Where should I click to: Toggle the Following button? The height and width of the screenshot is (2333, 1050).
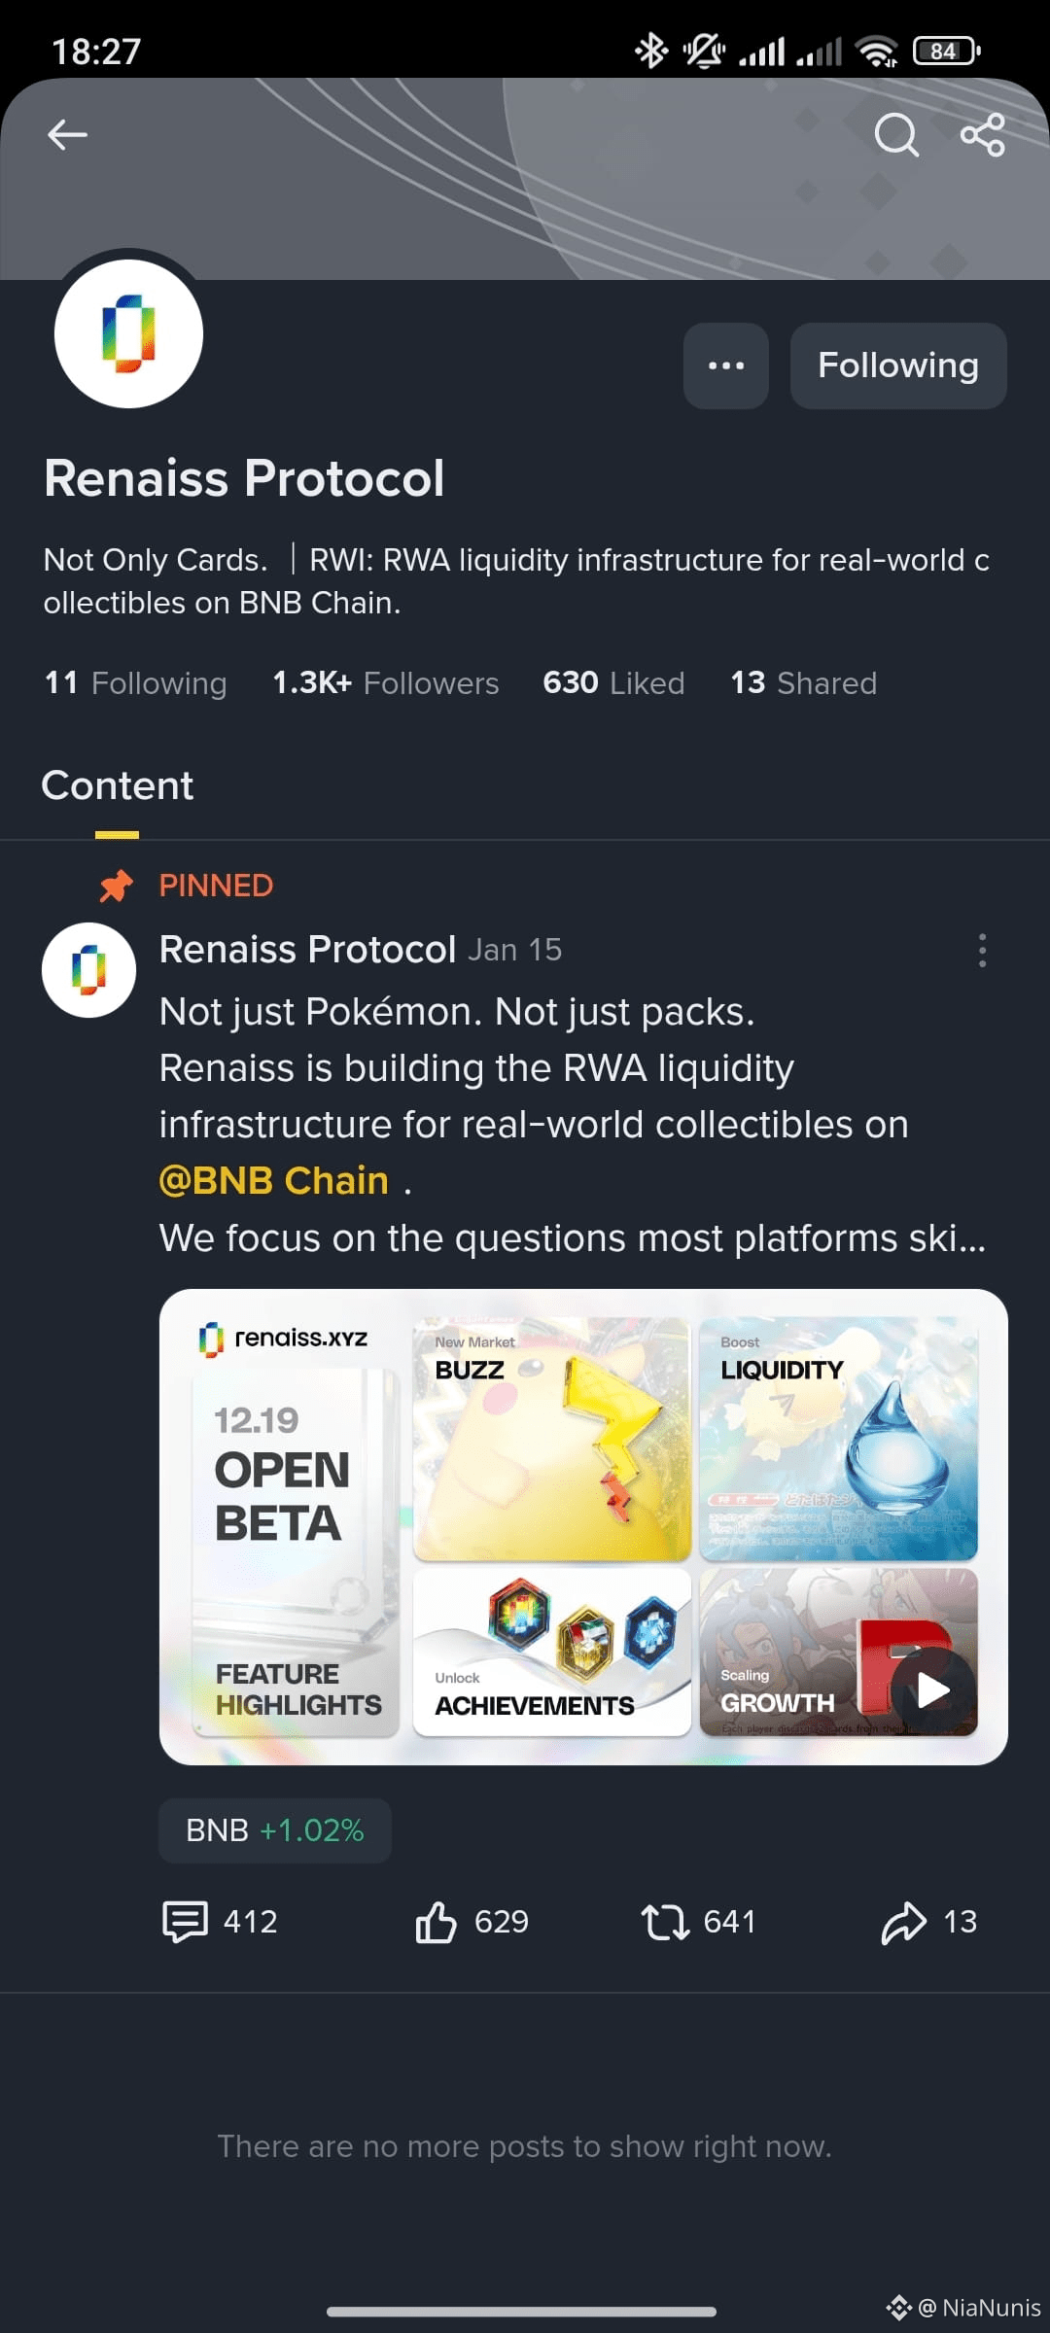pos(898,366)
